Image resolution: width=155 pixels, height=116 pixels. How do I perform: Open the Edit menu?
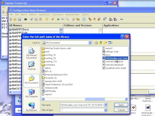[17, 15]
